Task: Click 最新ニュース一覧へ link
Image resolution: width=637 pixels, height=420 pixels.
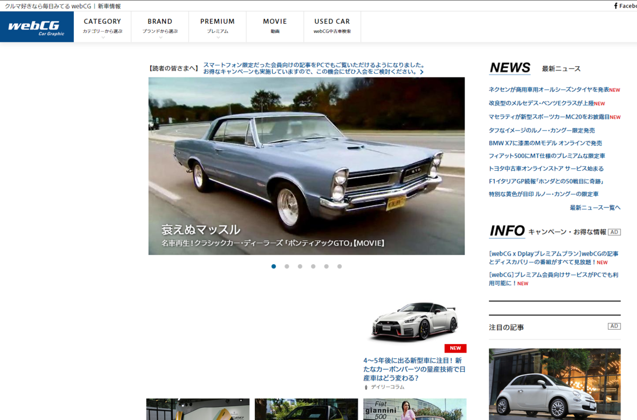Action: (x=595, y=207)
